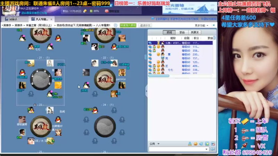The width and height of the screenshot is (278, 156).
Task: Click the 全民福利 announcement link
Action: pos(186,19)
